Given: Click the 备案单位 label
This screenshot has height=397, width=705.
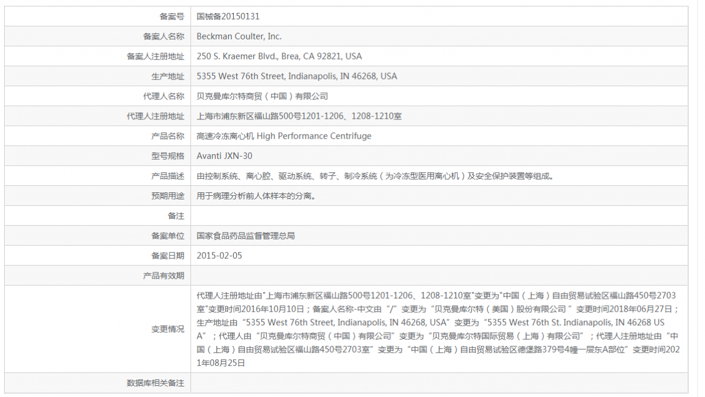Looking at the screenshot, I should click(x=167, y=236).
